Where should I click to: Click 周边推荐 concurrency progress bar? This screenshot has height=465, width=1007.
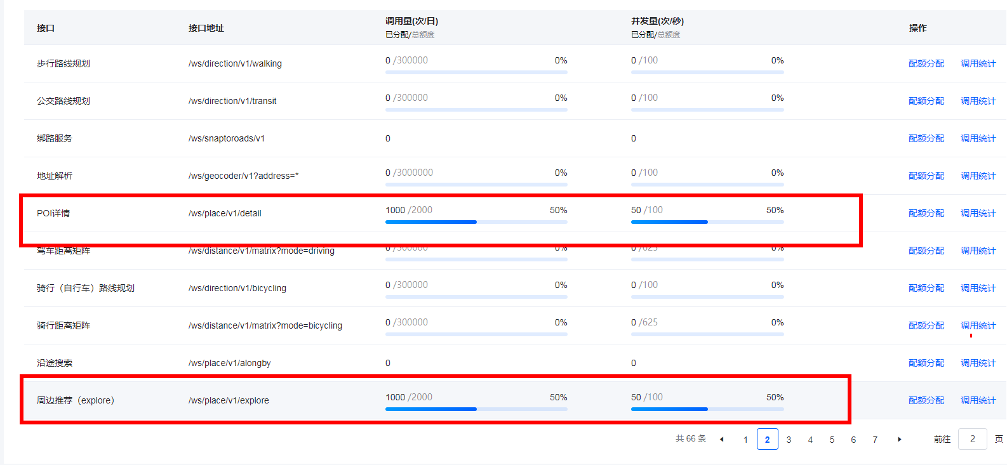tap(707, 409)
